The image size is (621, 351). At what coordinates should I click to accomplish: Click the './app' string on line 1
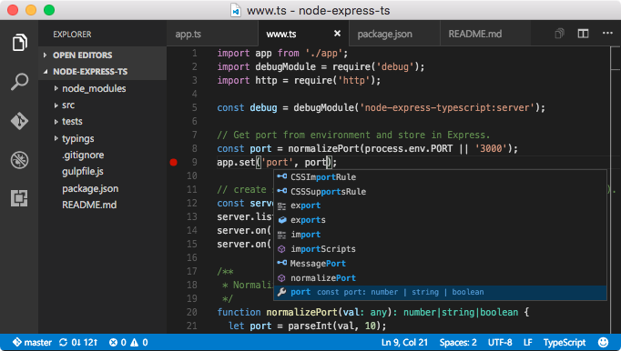pyautogui.click(x=323, y=53)
